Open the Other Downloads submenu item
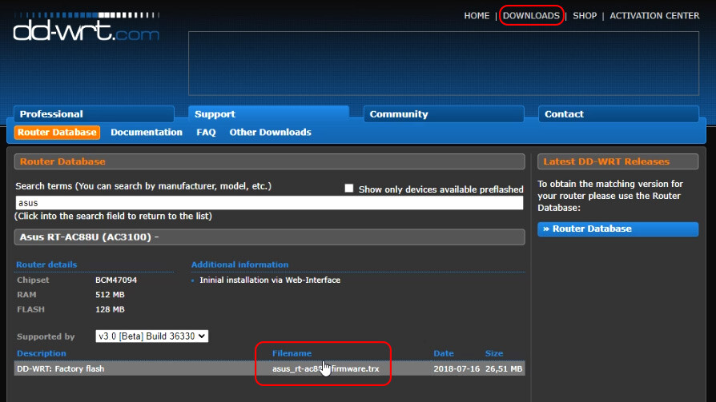The width and height of the screenshot is (716, 402). tap(271, 132)
